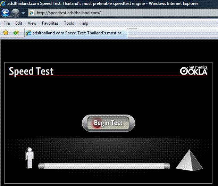This screenshot has width=218, height=193.
Task: Open a new blank tab
Action: pos(133,33)
